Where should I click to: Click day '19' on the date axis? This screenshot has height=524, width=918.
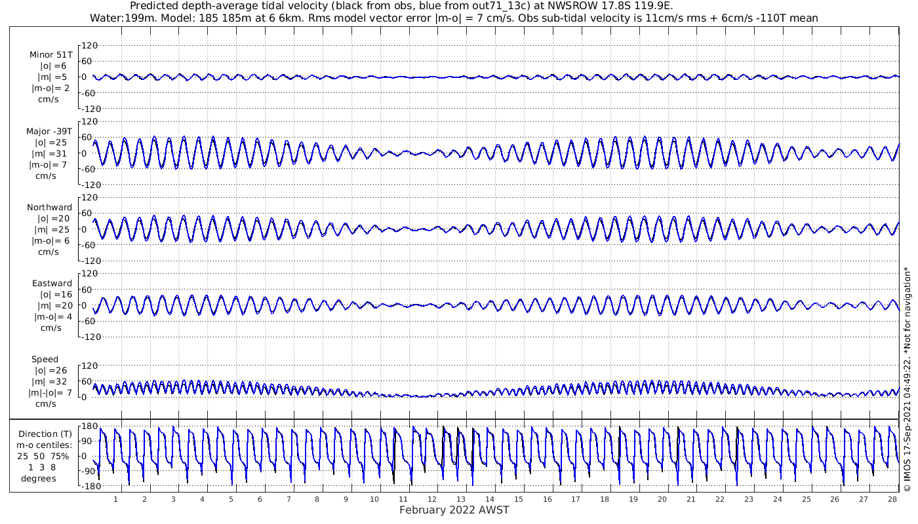[x=633, y=500]
